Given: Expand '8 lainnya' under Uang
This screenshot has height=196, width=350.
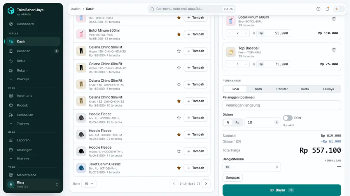Looking at the screenshot, I should click(x=33, y=158).
